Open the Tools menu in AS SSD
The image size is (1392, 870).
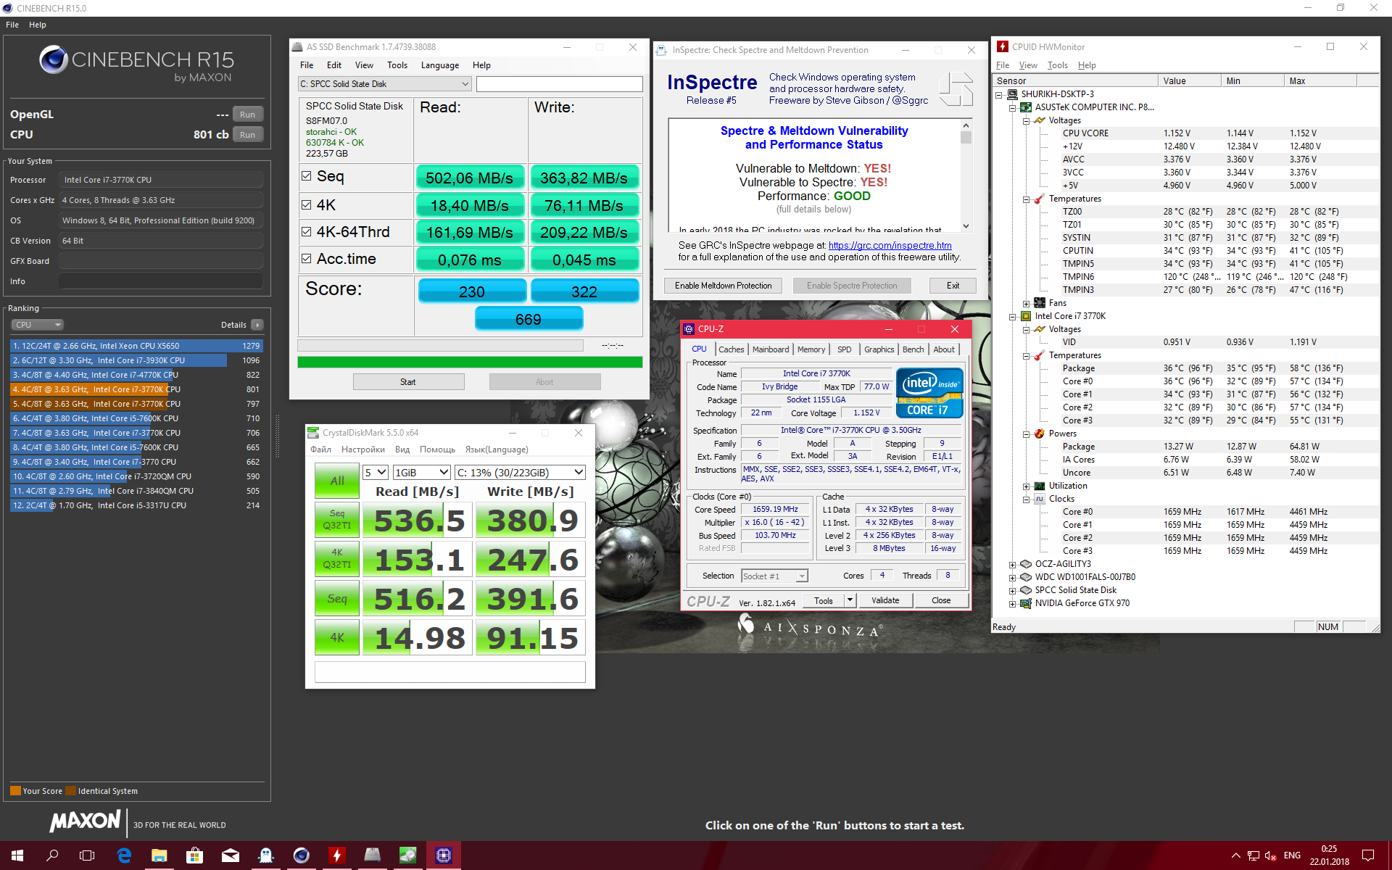(x=397, y=65)
